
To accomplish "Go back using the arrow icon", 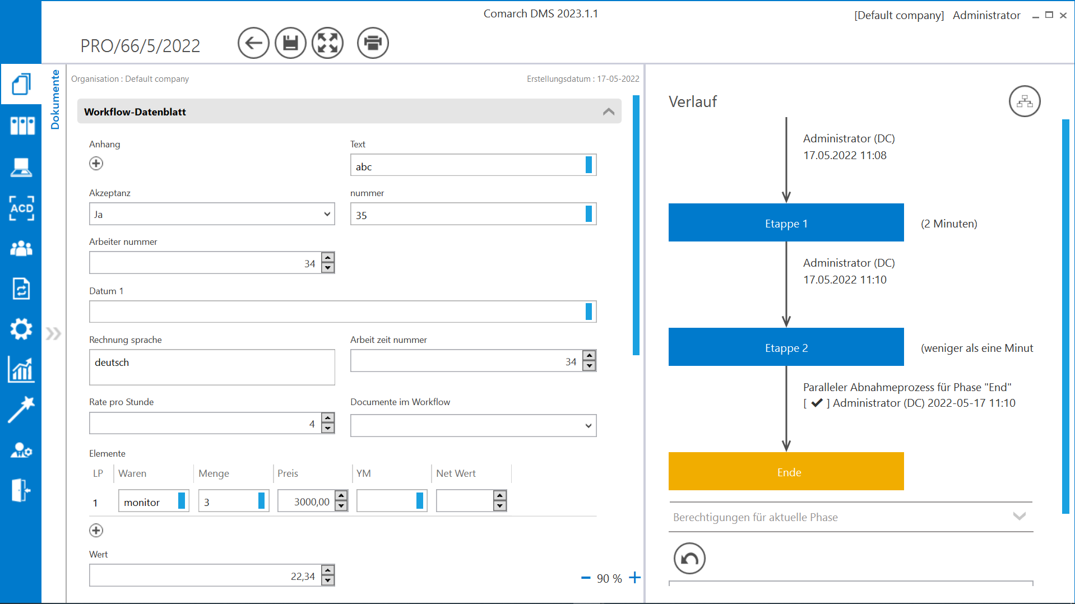I will point(253,43).
